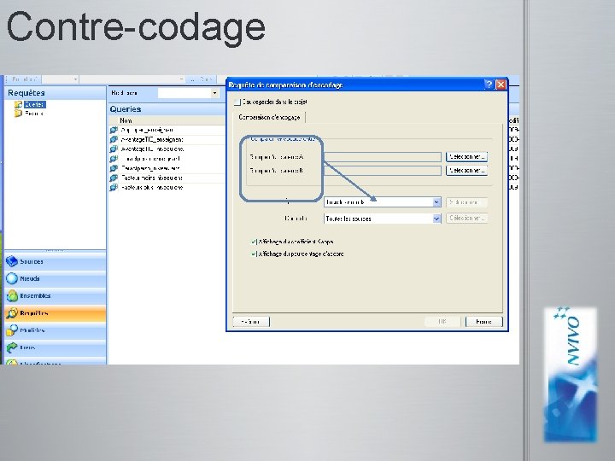
Task: Click the Exécuter button in dialog
Action: 251,322
